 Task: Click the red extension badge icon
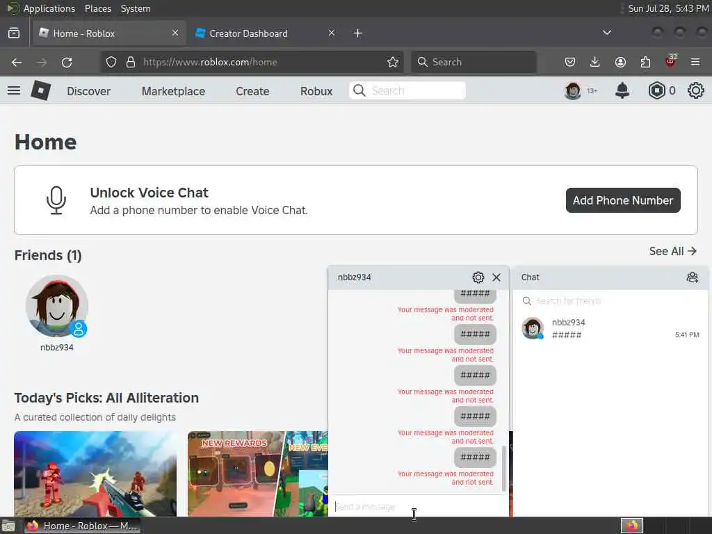[x=671, y=61]
